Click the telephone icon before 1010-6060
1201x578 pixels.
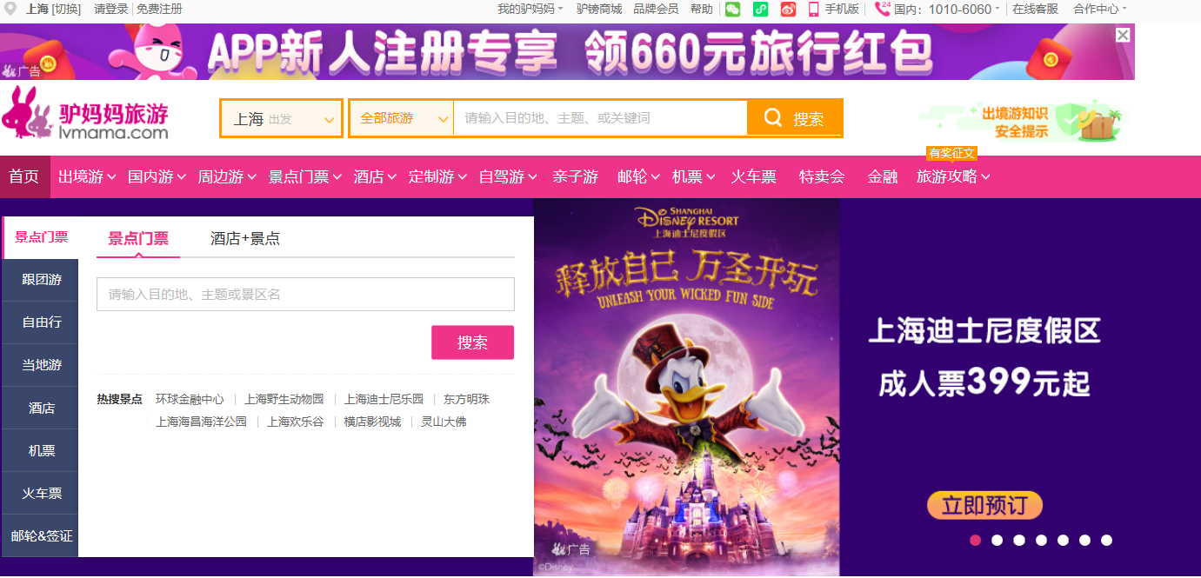pos(883,10)
